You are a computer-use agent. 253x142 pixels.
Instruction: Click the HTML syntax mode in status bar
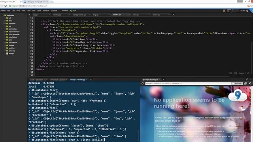(x=235, y=73)
